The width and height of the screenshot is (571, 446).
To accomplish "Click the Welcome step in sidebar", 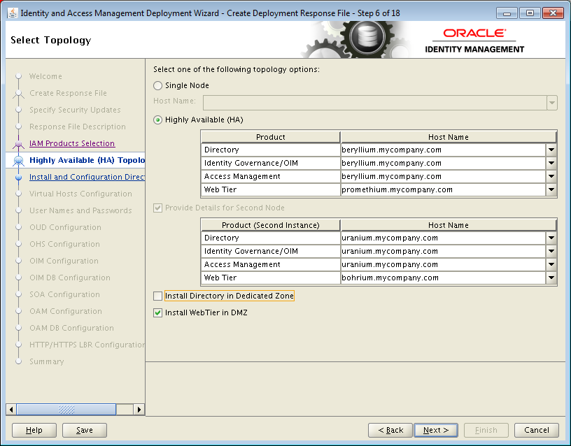I will click(x=45, y=76).
